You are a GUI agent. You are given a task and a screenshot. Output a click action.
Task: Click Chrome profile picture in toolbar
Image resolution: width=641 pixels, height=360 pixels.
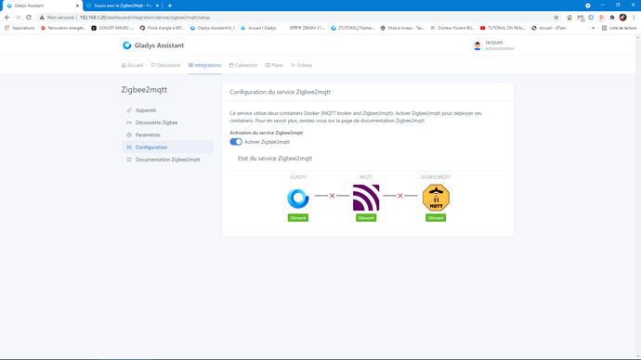(x=623, y=18)
